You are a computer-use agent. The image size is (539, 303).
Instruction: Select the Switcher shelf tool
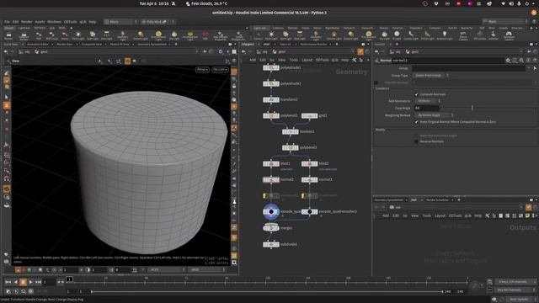click(494, 35)
